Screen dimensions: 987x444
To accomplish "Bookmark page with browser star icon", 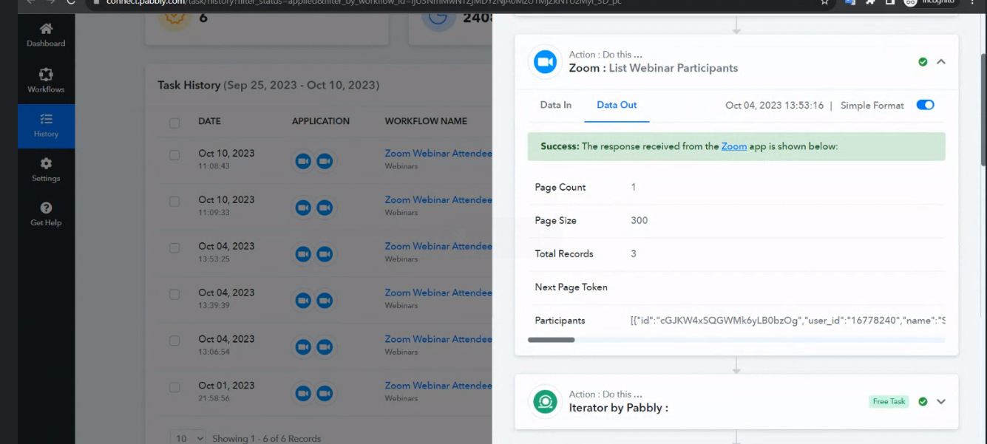I will 825,2.
